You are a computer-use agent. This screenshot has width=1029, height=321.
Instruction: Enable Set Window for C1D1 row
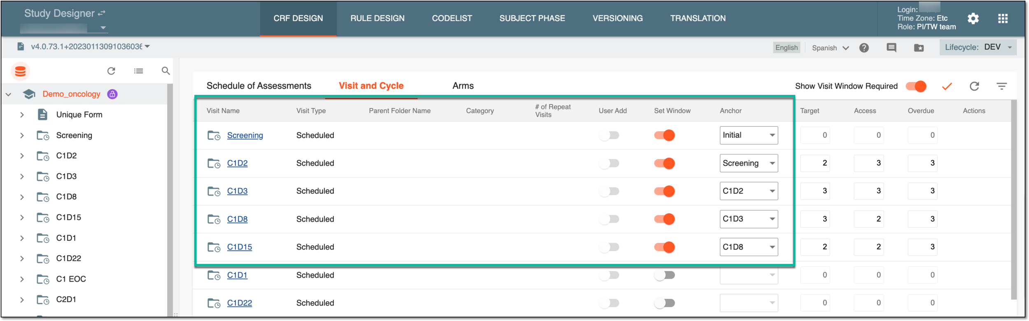(x=664, y=275)
